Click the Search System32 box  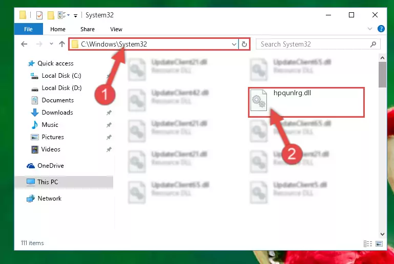coord(318,44)
